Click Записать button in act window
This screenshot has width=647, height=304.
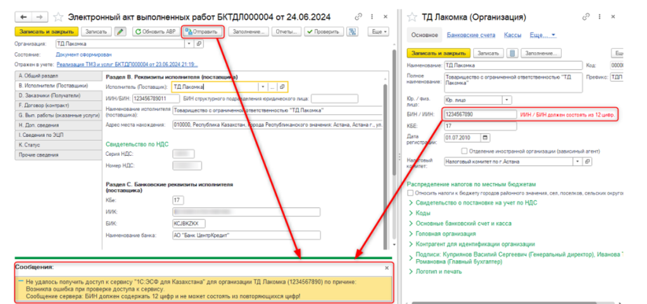[96, 32]
